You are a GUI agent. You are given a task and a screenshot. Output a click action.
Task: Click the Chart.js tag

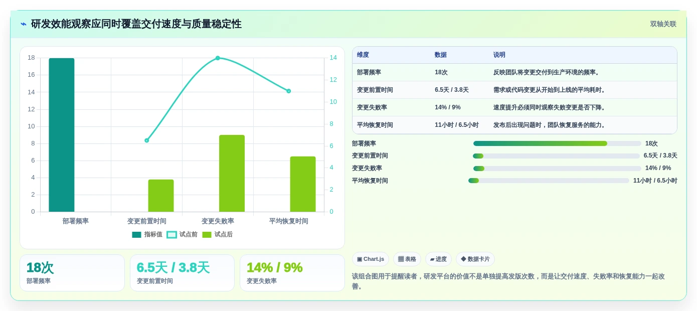[x=371, y=259]
